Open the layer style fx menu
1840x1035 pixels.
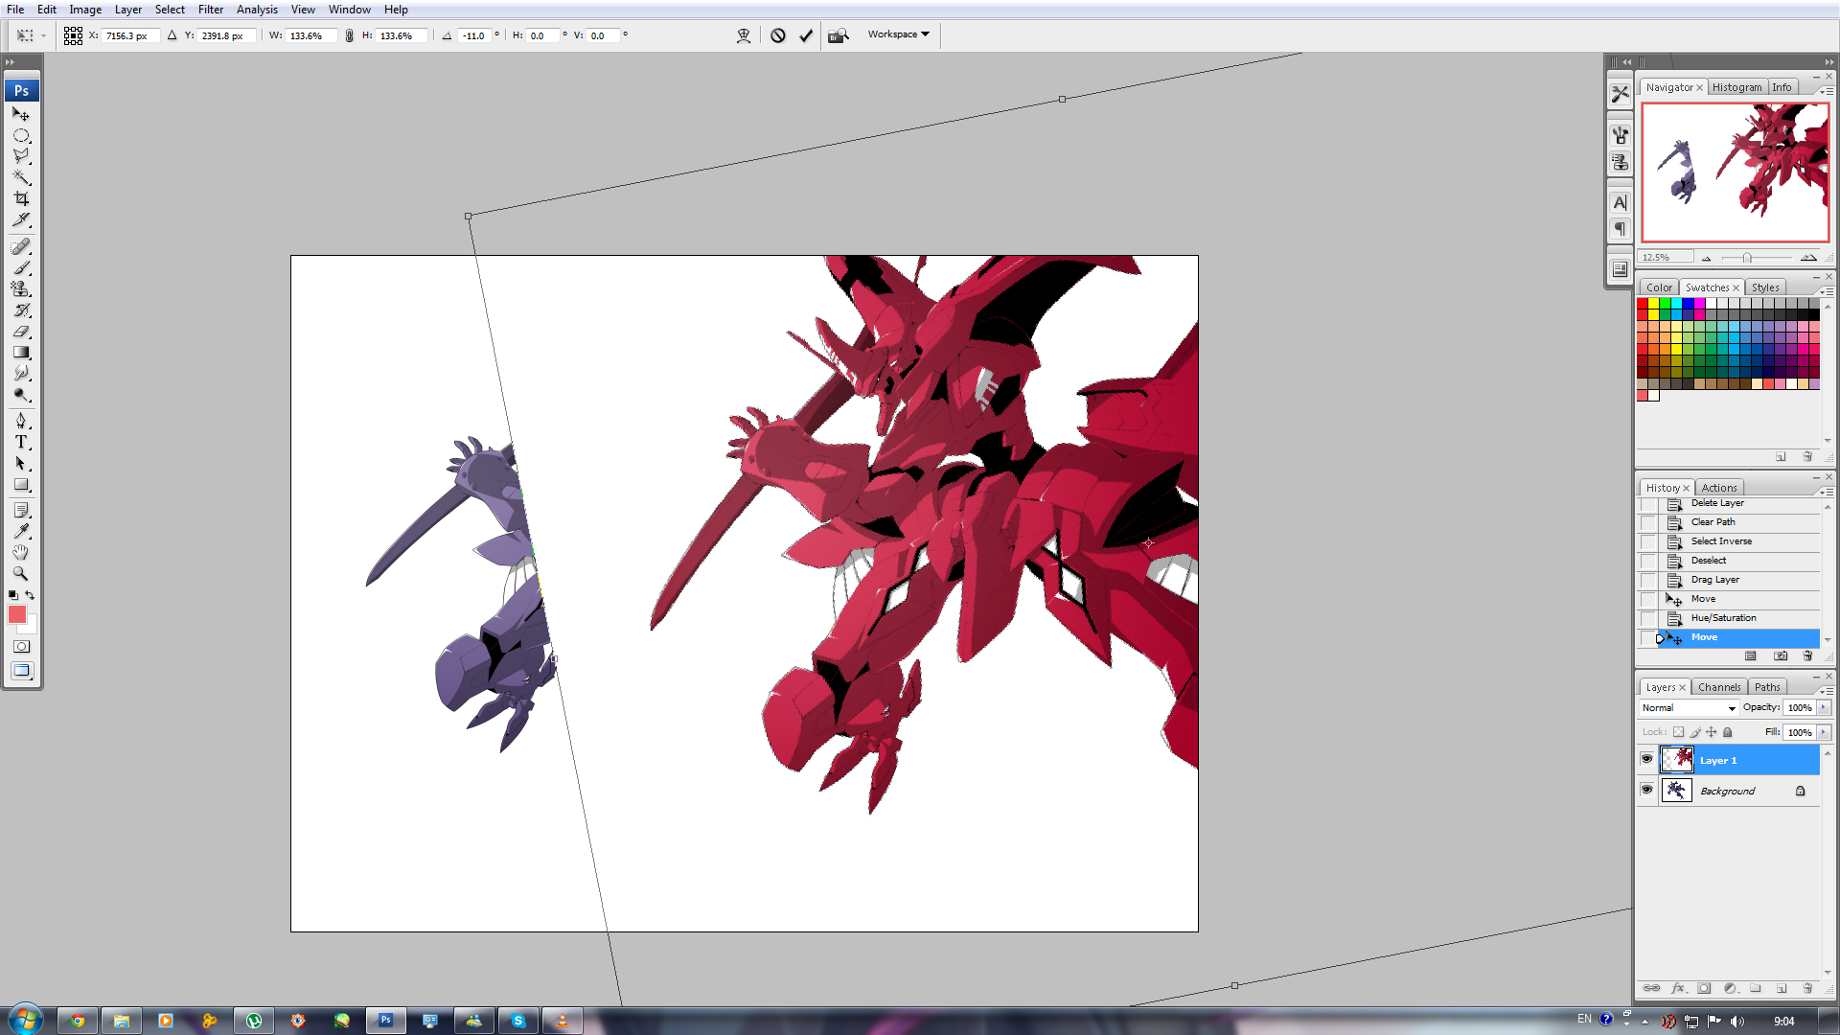pyautogui.click(x=1678, y=988)
